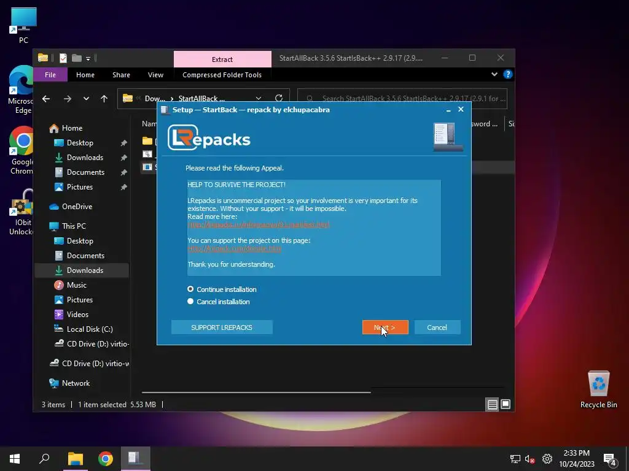This screenshot has height=471, width=629.
Task: Click the Setup installer taskbar icon
Action: tap(135, 459)
